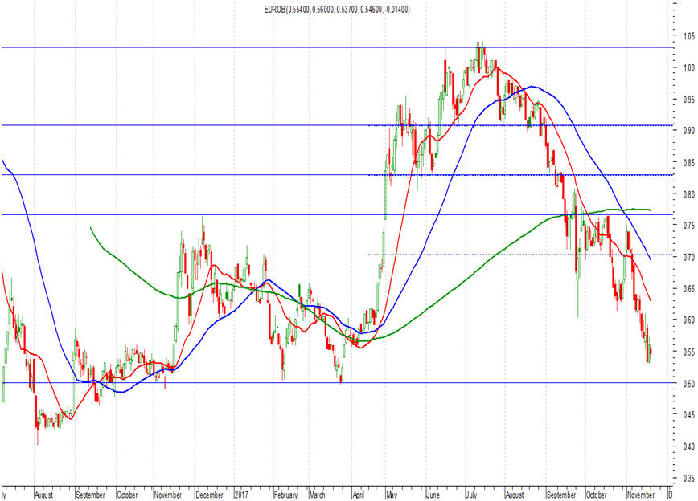Click the 0.55 price axis label

pos(689,352)
